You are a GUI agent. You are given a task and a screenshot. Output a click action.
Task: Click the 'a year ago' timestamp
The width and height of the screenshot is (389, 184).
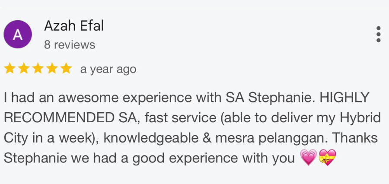(x=108, y=69)
